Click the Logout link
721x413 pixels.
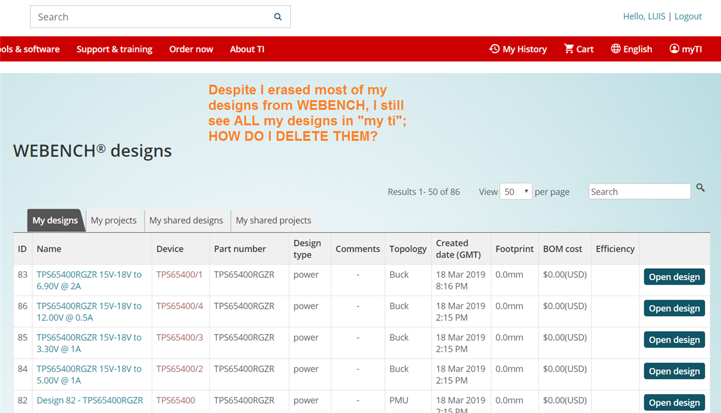click(x=688, y=16)
